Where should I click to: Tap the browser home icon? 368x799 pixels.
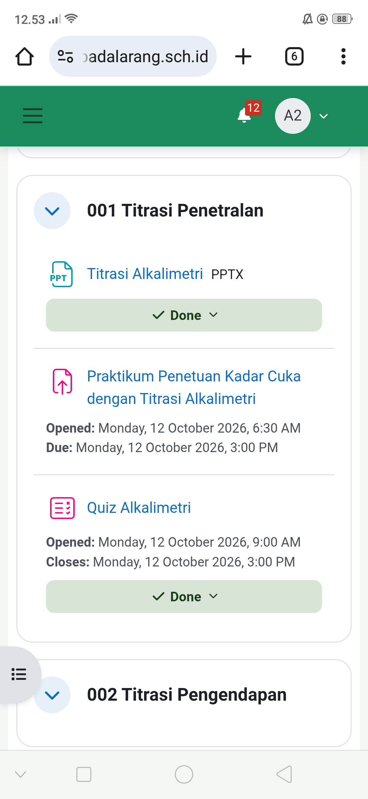(25, 56)
